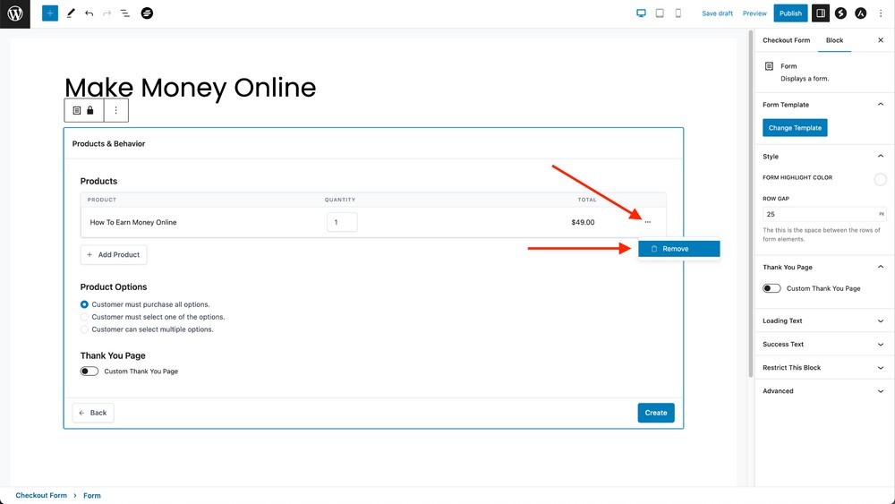This screenshot has height=504, width=895.
Task: Click the product quantity input field
Action: pyautogui.click(x=342, y=222)
